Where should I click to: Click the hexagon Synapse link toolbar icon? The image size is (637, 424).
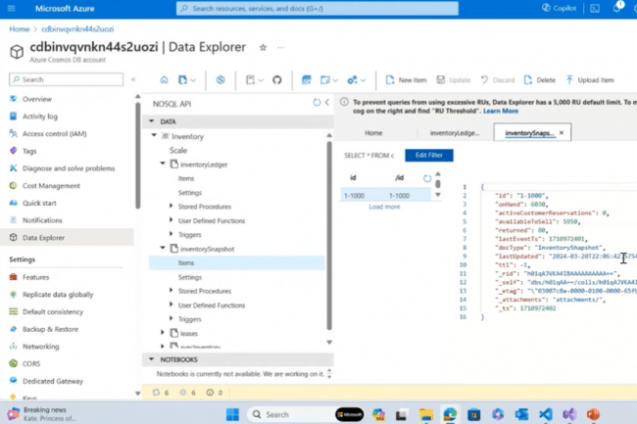220,80
